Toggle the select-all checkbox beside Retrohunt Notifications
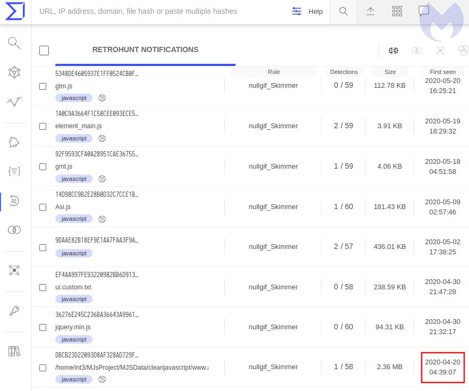Screen dimensions: 469x391 coord(44,51)
